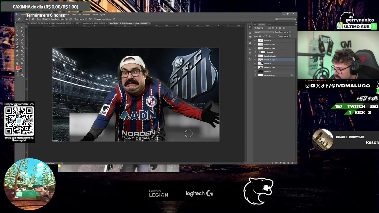Screen dimensions: 379x213
Task: Create new adjustment layer icon
Action: 280,163
